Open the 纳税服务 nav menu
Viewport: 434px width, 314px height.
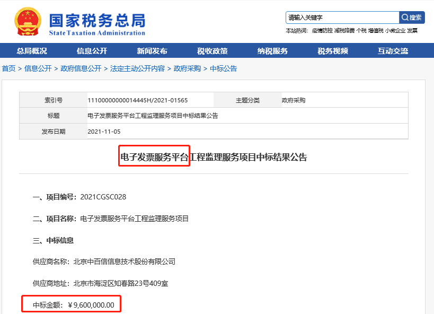(272, 51)
